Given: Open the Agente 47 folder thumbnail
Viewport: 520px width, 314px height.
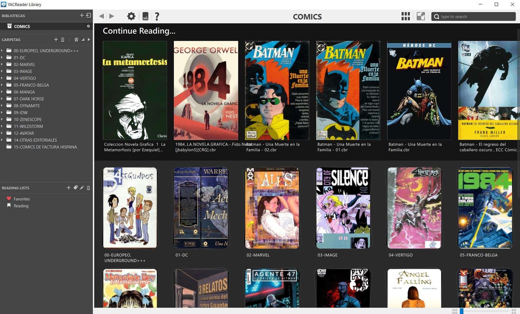Looking at the screenshot, I should pos(272,288).
